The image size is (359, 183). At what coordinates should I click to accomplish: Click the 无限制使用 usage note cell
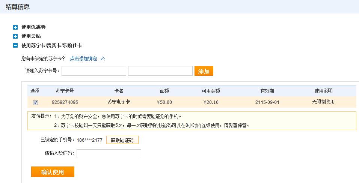(323, 102)
